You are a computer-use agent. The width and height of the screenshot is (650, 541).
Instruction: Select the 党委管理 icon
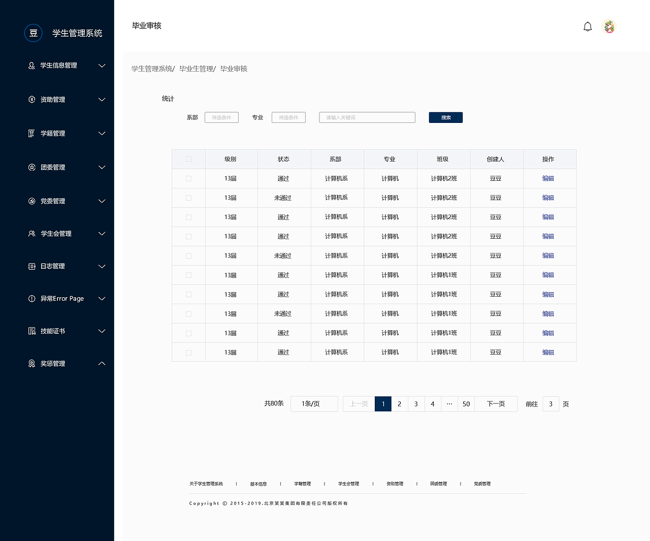coord(31,201)
